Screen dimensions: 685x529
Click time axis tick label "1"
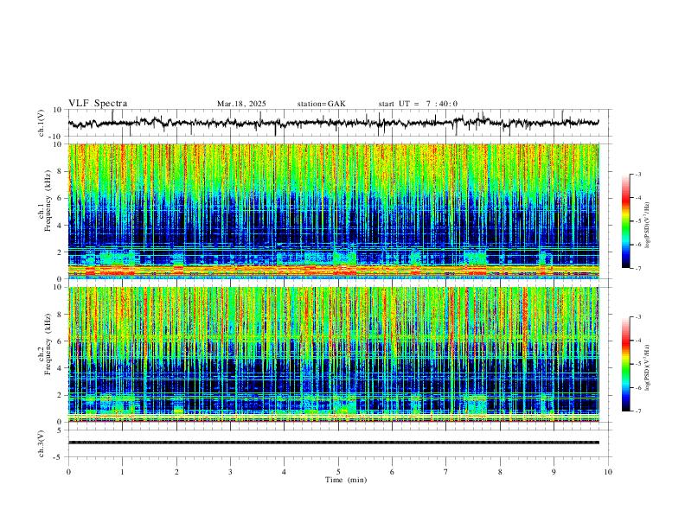(122, 472)
